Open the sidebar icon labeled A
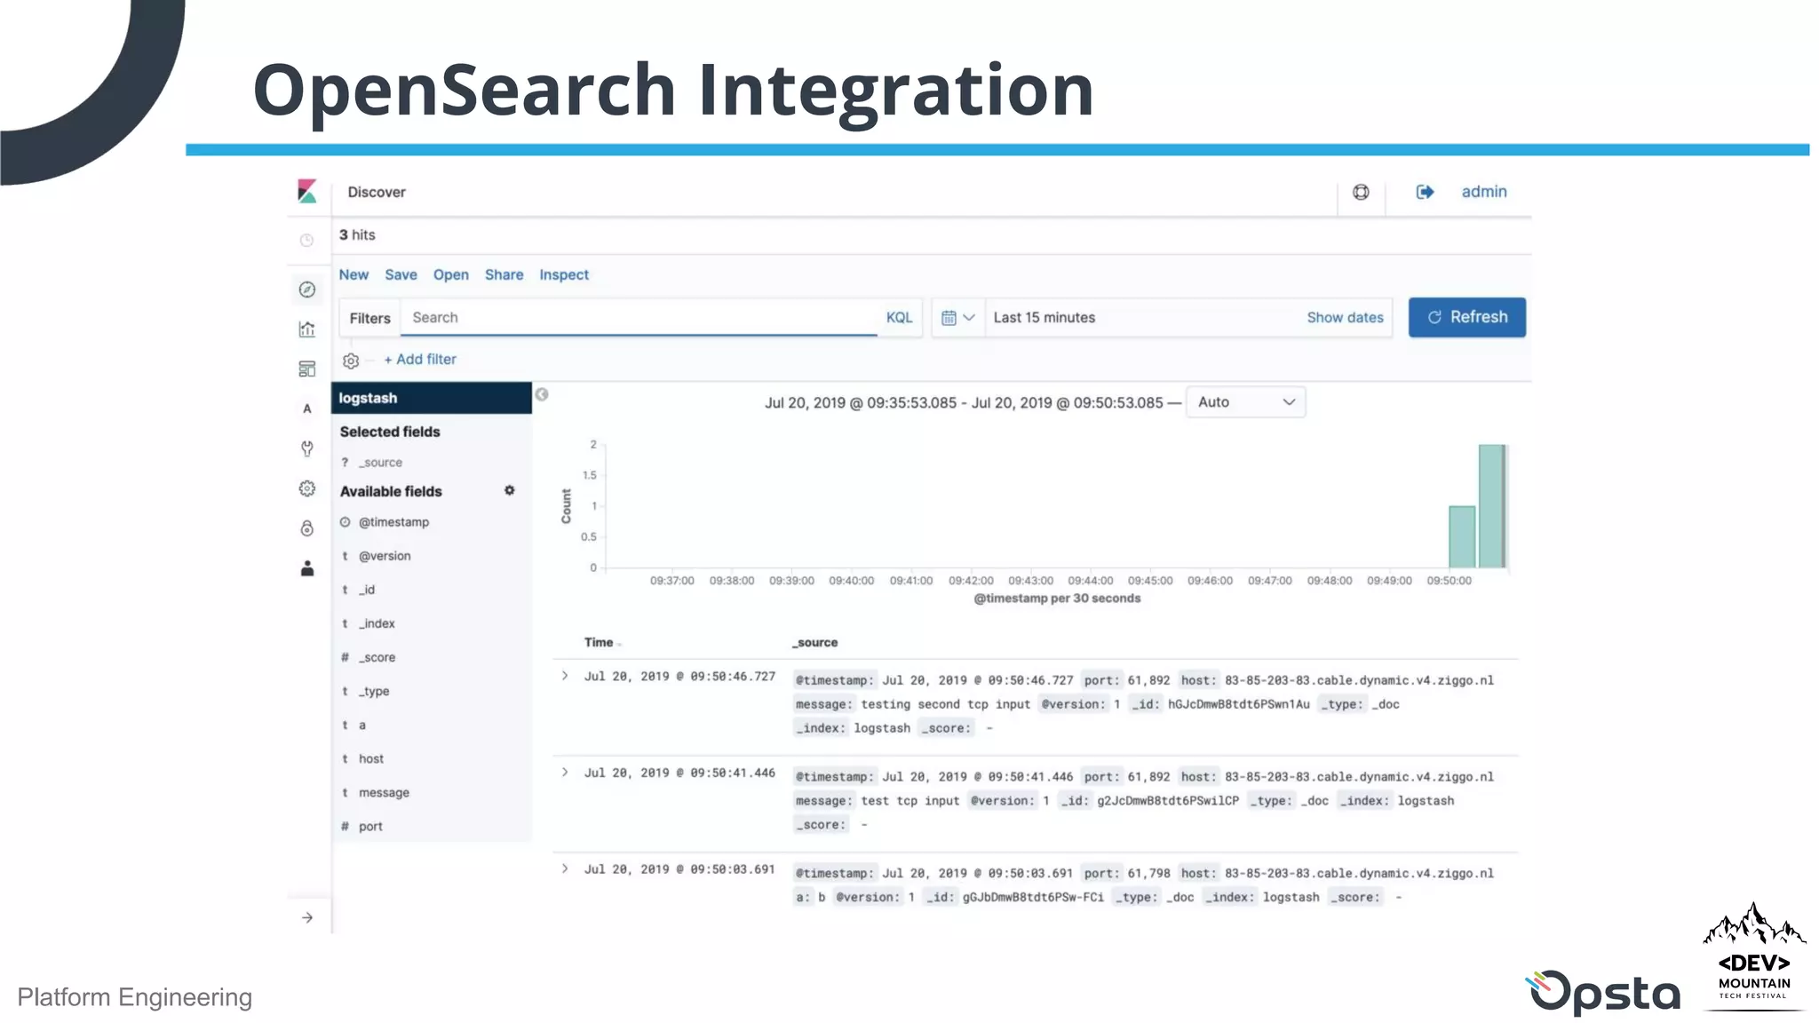Viewport: 1819px width, 1023px height. (x=307, y=408)
